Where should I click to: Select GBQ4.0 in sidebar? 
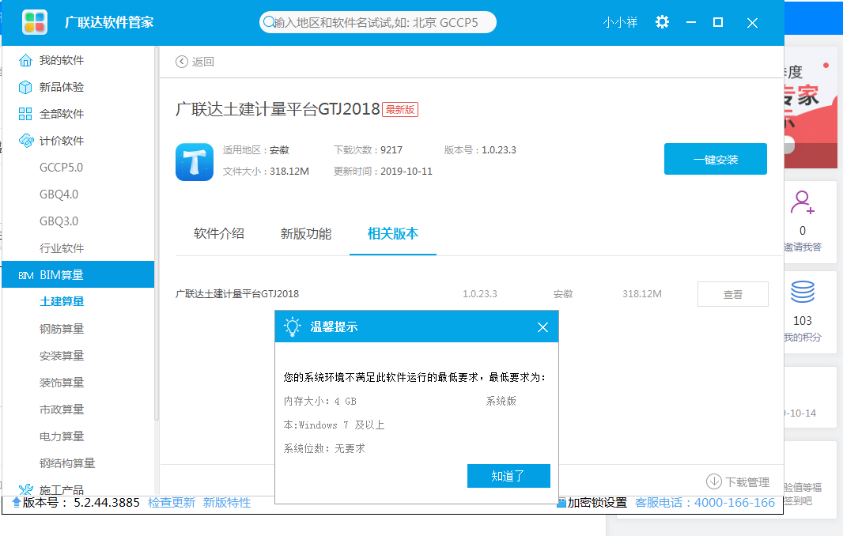point(59,194)
